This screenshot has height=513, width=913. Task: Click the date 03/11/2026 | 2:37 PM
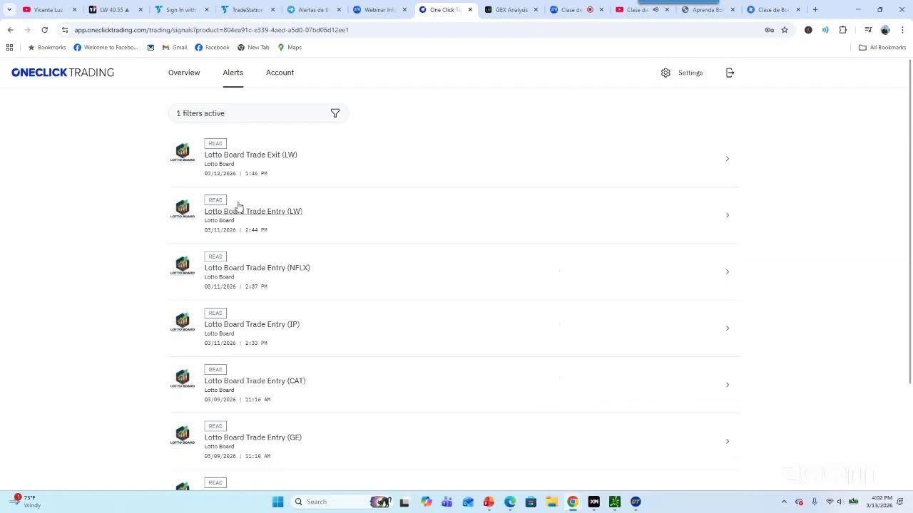coord(235,286)
